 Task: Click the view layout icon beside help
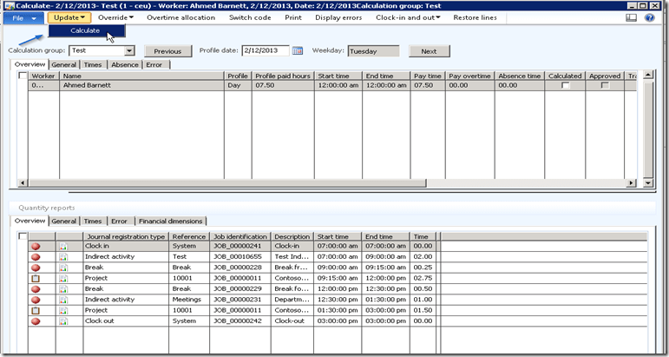pos(632,17)
